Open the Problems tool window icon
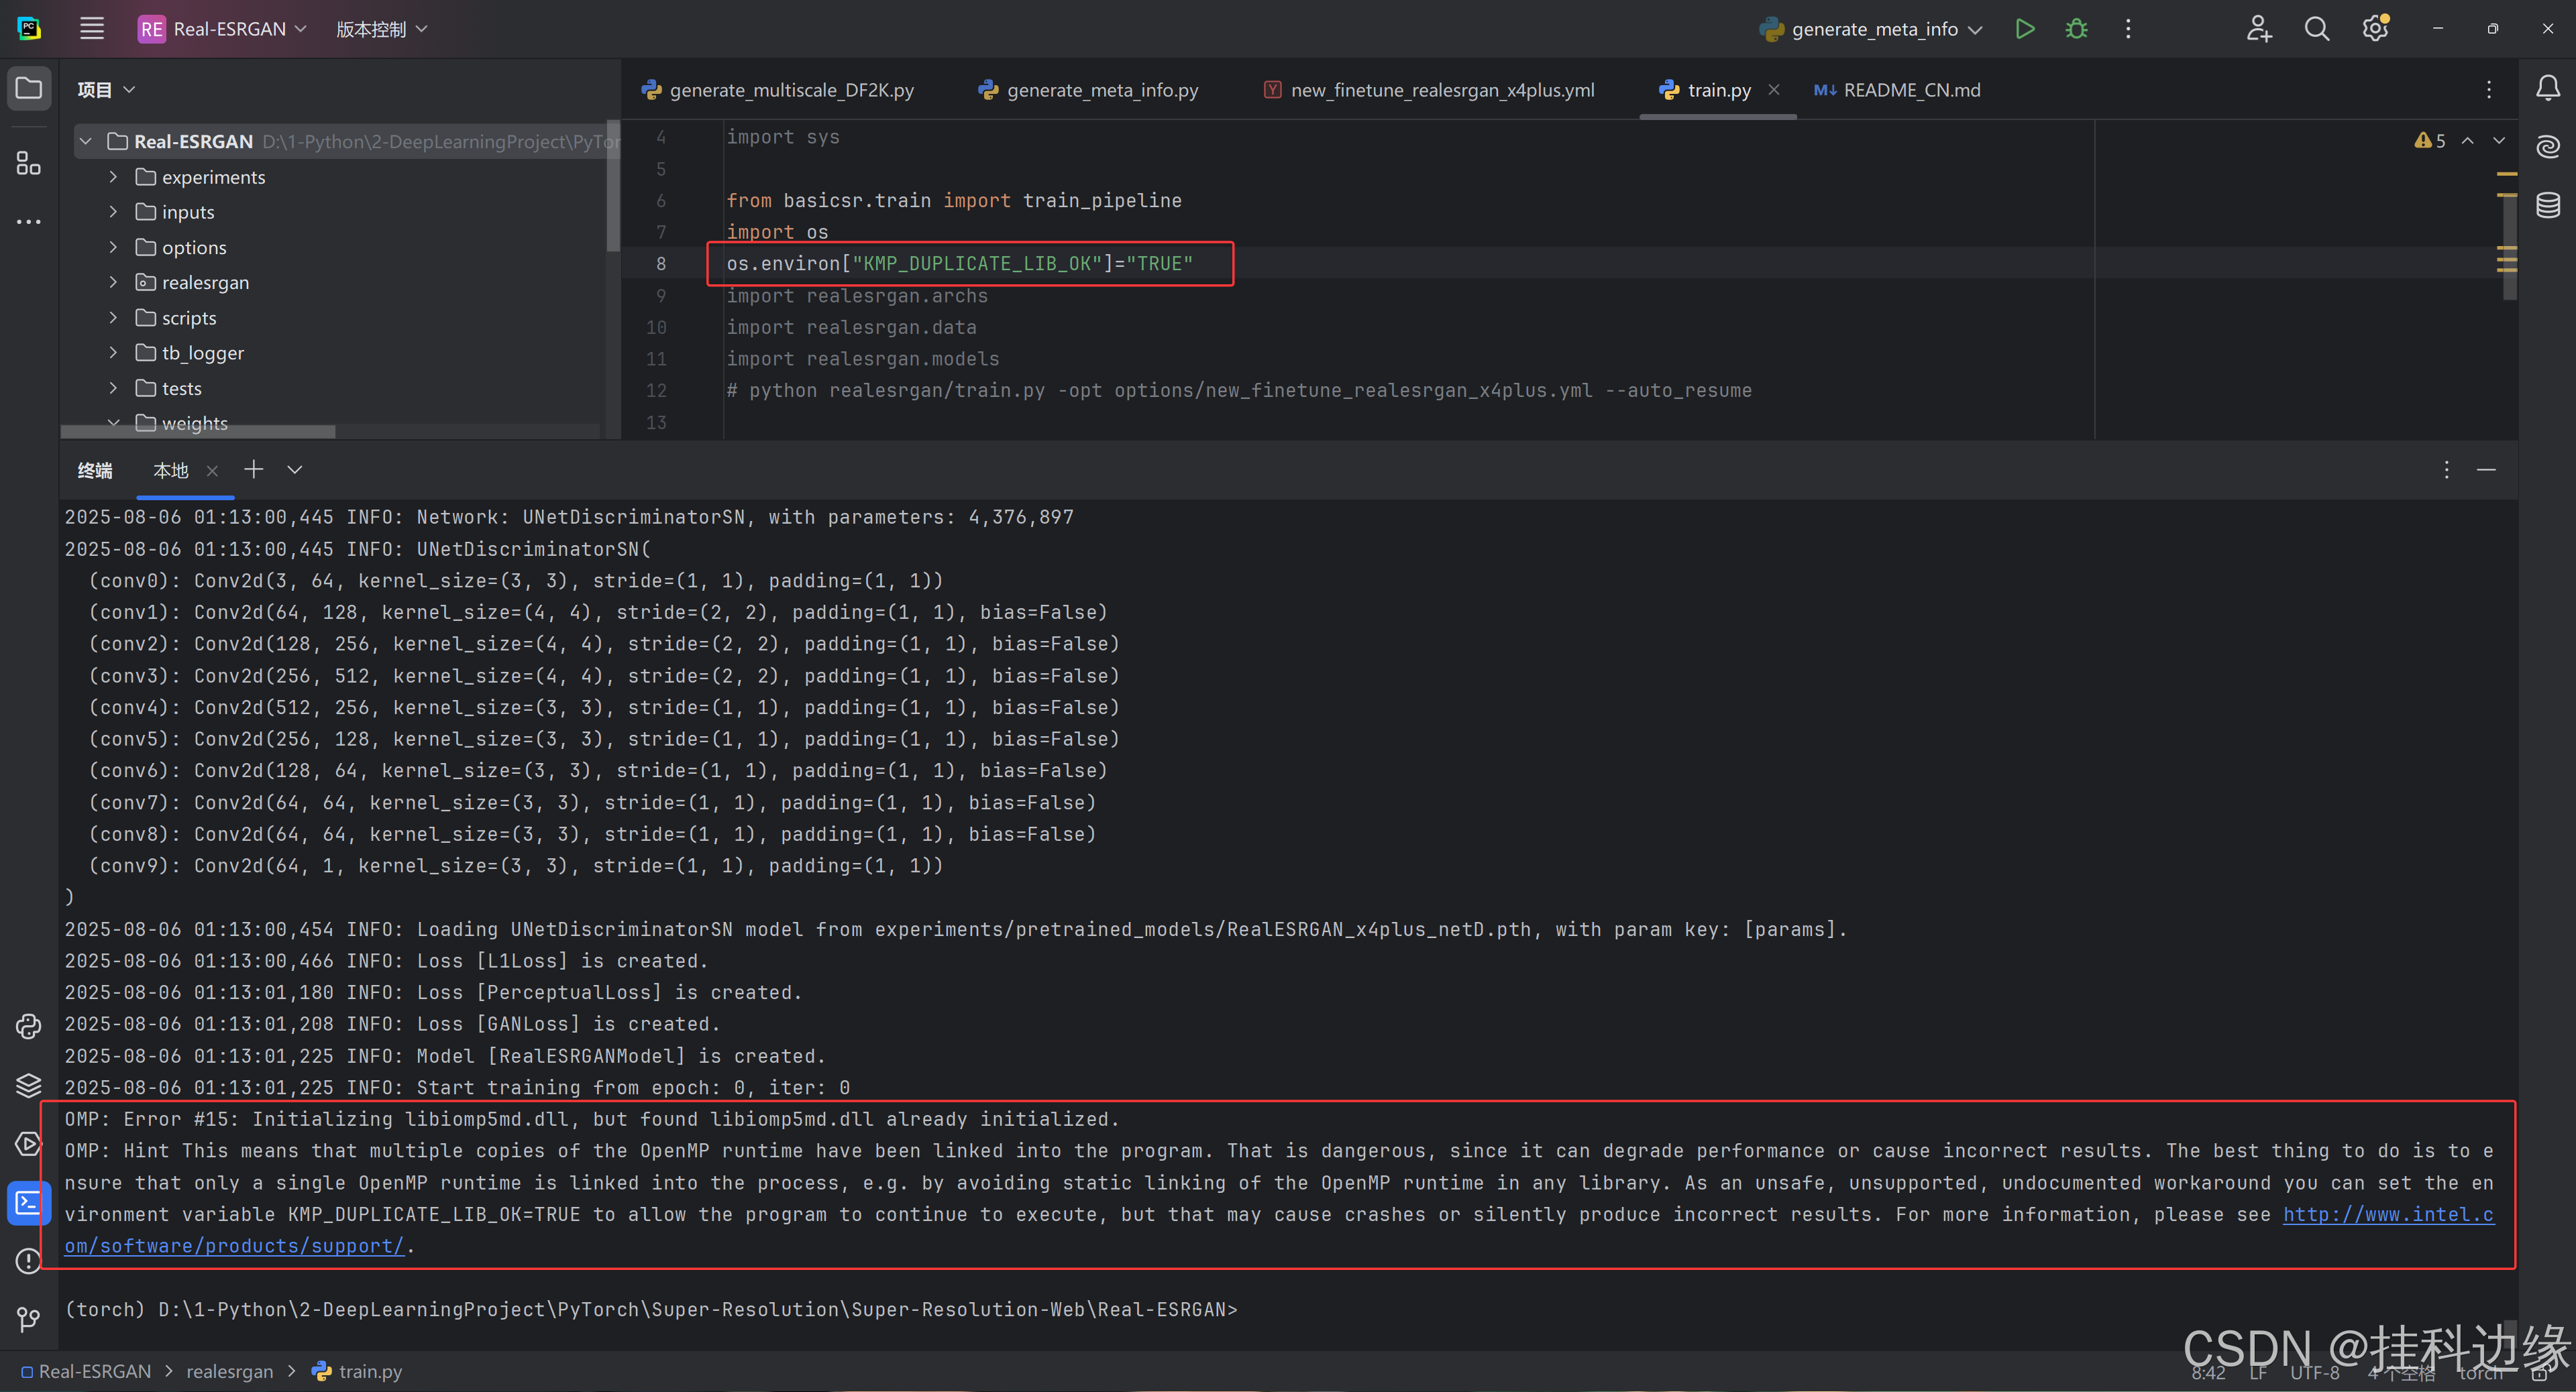 click(29, 1261)
